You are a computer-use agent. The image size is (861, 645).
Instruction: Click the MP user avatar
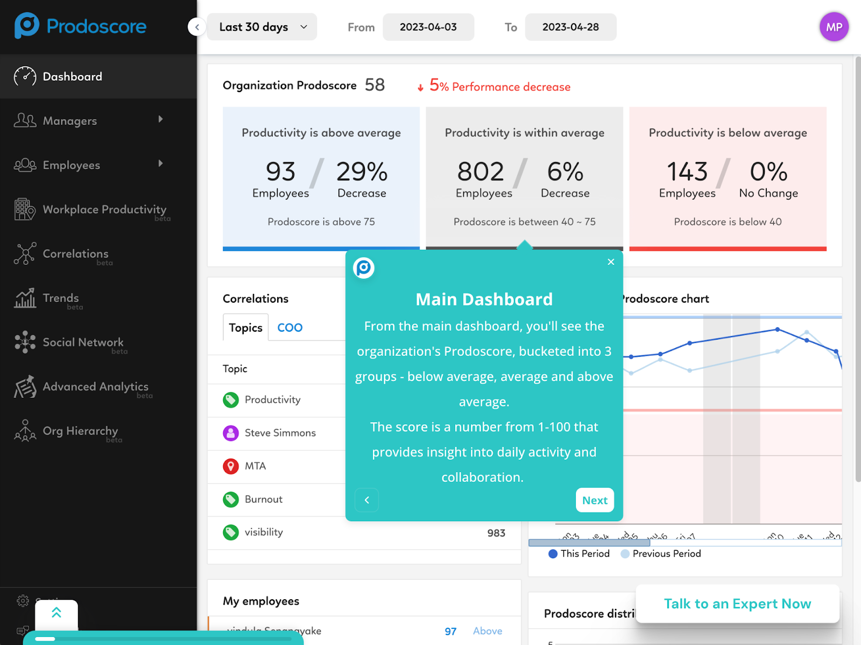pyautogui.click(x=834, y=27)
